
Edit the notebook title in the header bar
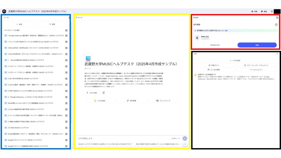pos(37,11)
